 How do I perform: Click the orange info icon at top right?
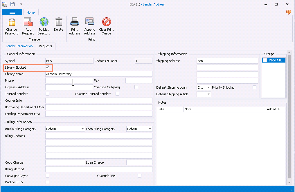288,12
